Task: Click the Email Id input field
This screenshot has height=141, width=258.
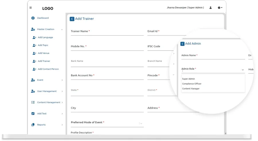Action: [x=167, y=32]
